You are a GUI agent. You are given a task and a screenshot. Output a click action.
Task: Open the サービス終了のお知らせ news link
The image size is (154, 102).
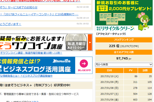(19, 7)
